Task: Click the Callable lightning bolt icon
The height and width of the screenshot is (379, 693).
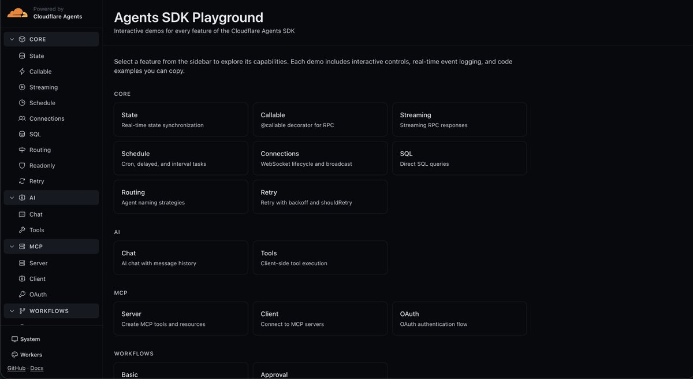Action: click(22, 72)
